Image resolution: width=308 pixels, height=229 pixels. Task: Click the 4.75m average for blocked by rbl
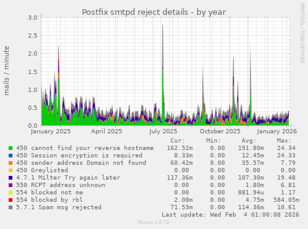tap(255, 200)
